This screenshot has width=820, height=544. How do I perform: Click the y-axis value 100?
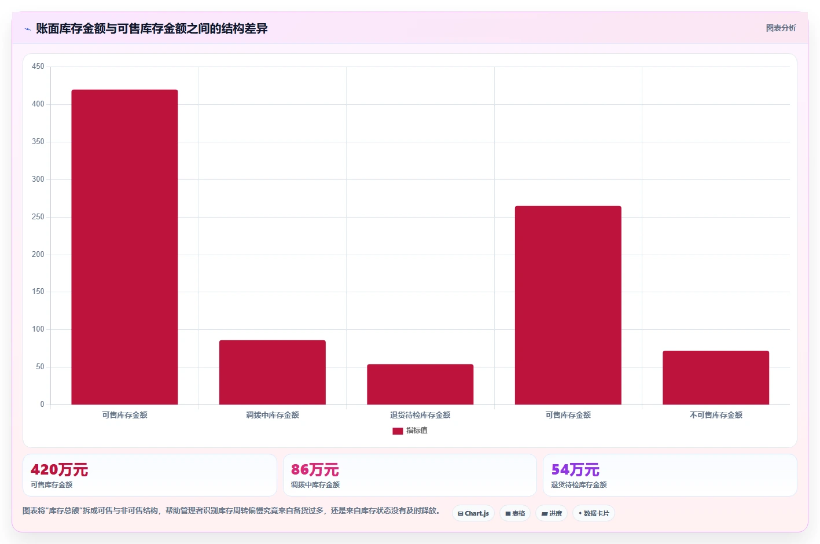pyautogui.click(x=38, y=329)
